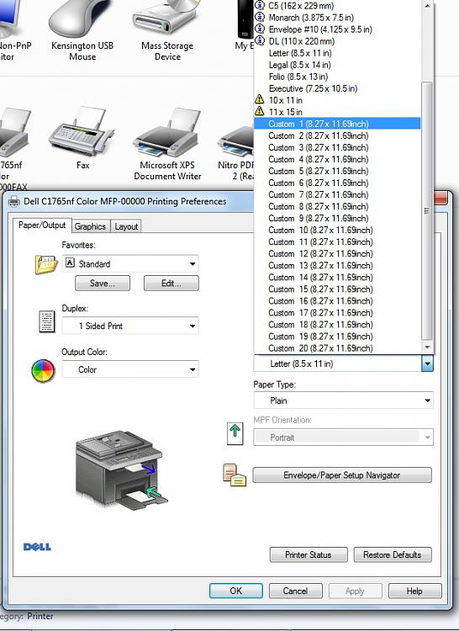Select Custom 14 paper size
The height and width of the screenshot is (631, 459).
pos(337,278)
